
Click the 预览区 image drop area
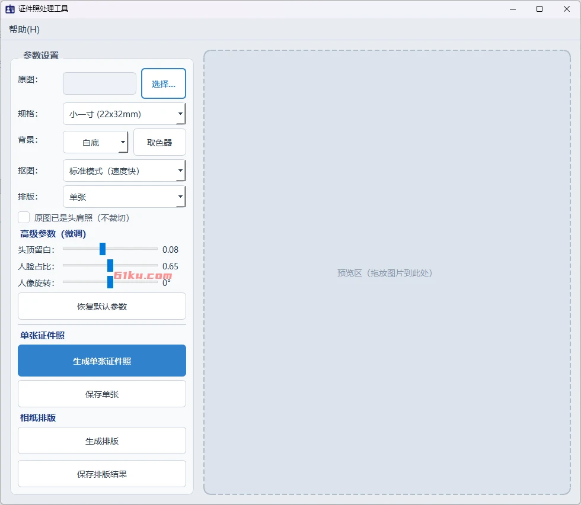387,273
